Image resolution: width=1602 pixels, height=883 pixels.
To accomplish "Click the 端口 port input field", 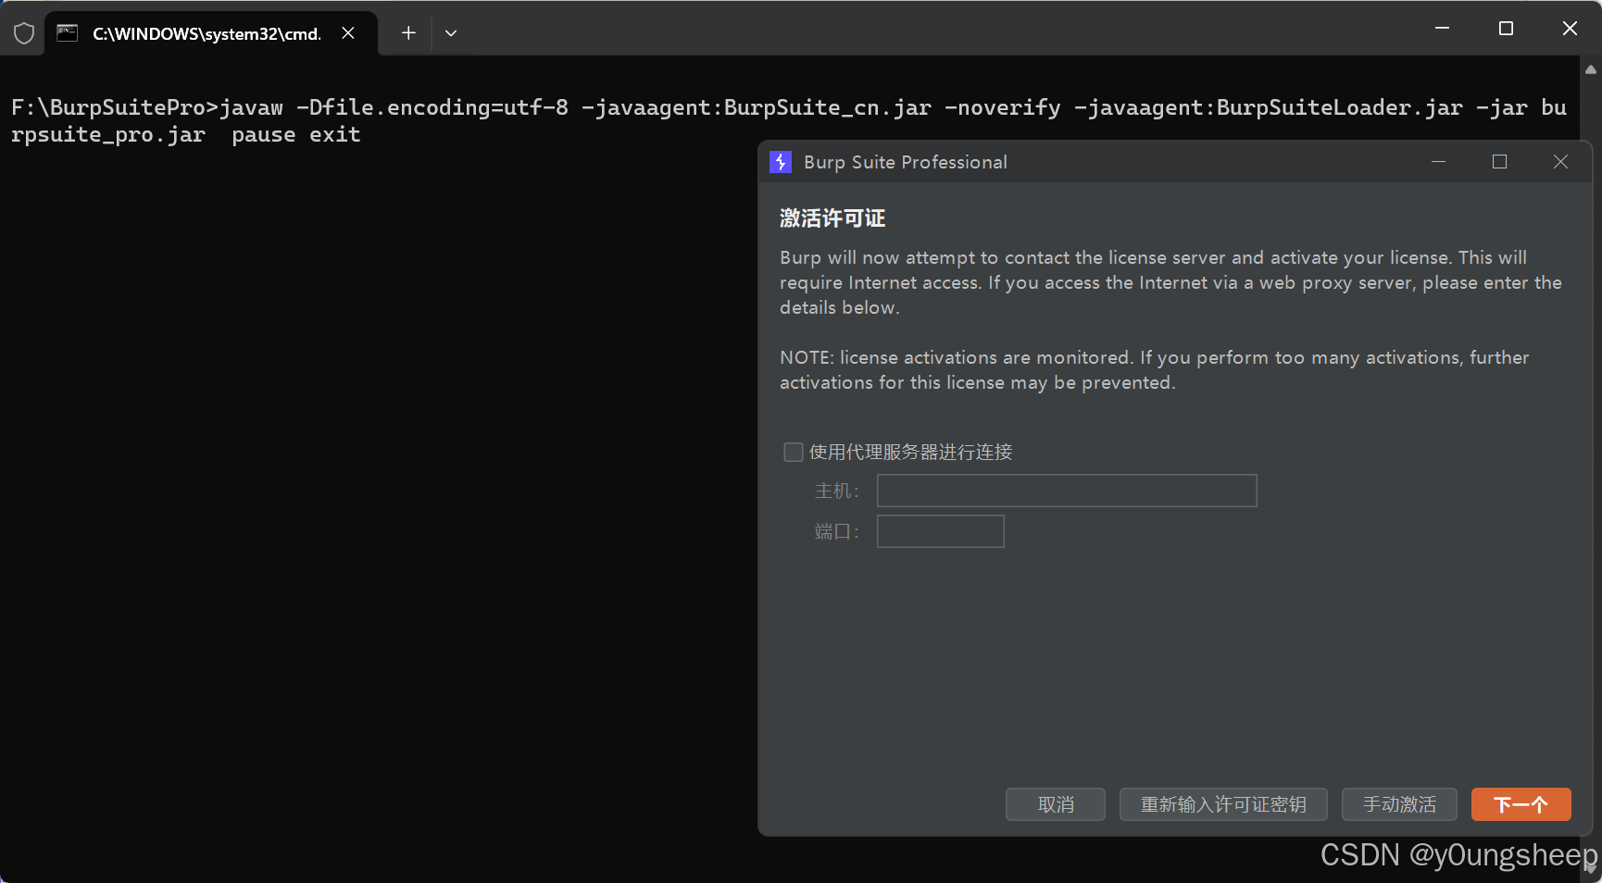I will pos(941,531).
